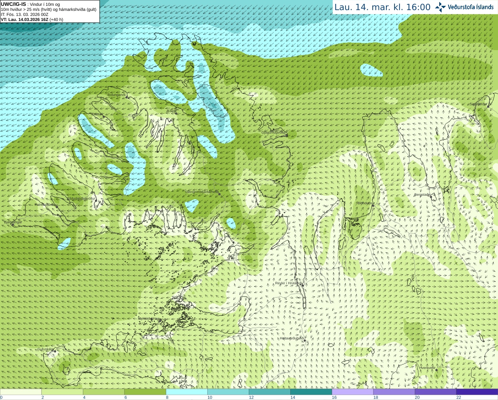Screen dimensions: 498x400
Task: Click the legend scale value 16
Action: tap(334, 397)
